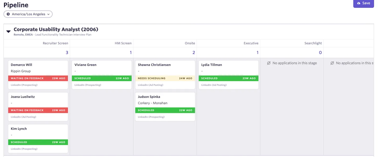Viewport: 378px width, 157px height.
Task: Click the LinkedIn (Ad Posting) source under Joana Lueilwitz
Action: [x=23, y=117]
